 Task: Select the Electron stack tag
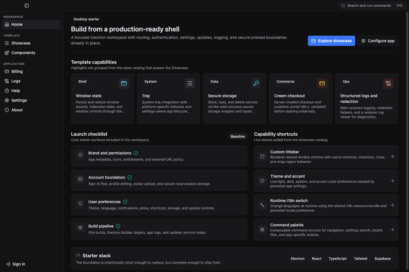coord(298,258)
